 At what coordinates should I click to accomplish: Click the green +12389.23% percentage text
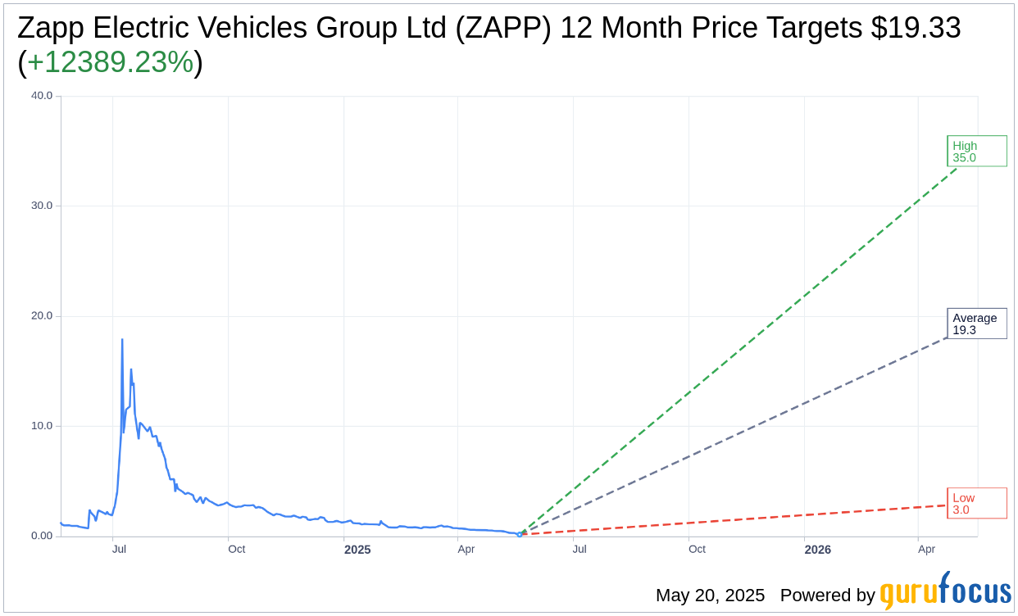coord(111,62)
